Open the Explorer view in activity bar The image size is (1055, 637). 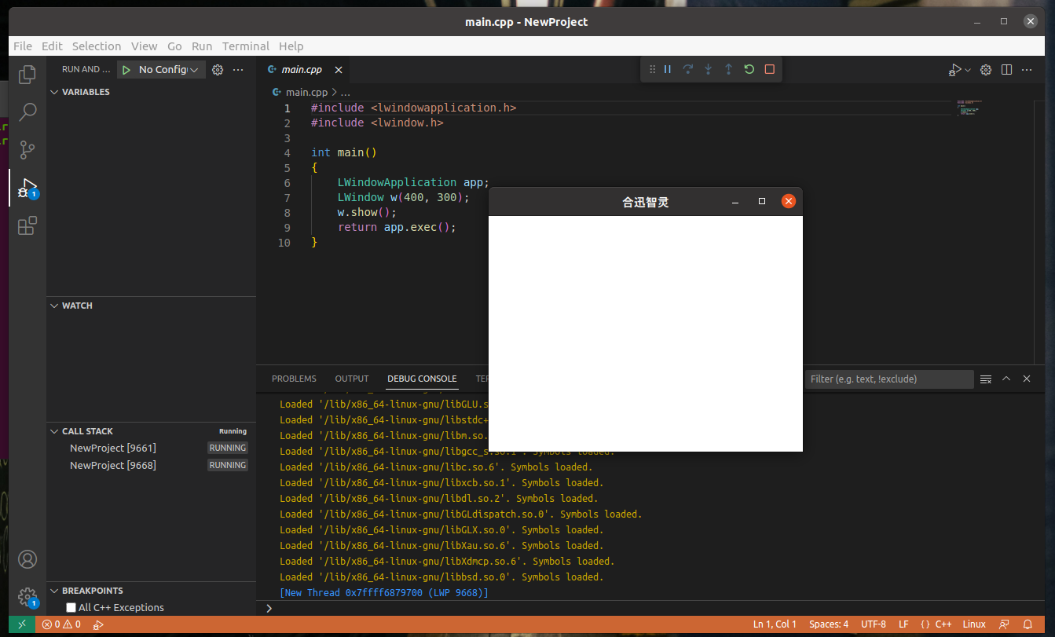pos(27,74)
